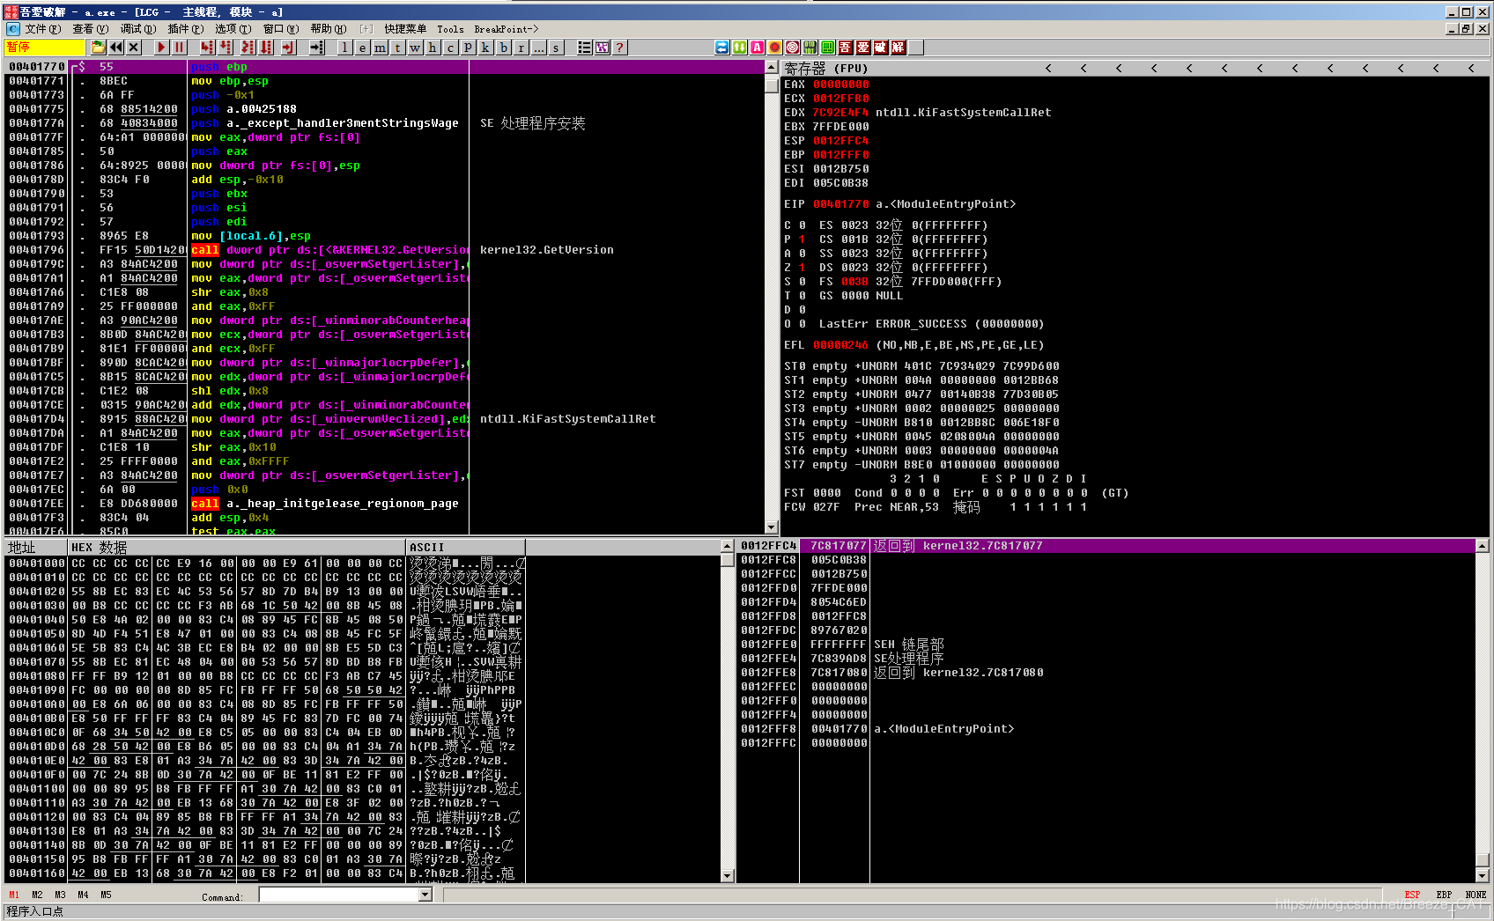Image resolution: width=1494 pixels, height=921 pixels.
Task: Click the Trace Into icon
Action: point(248,48)
